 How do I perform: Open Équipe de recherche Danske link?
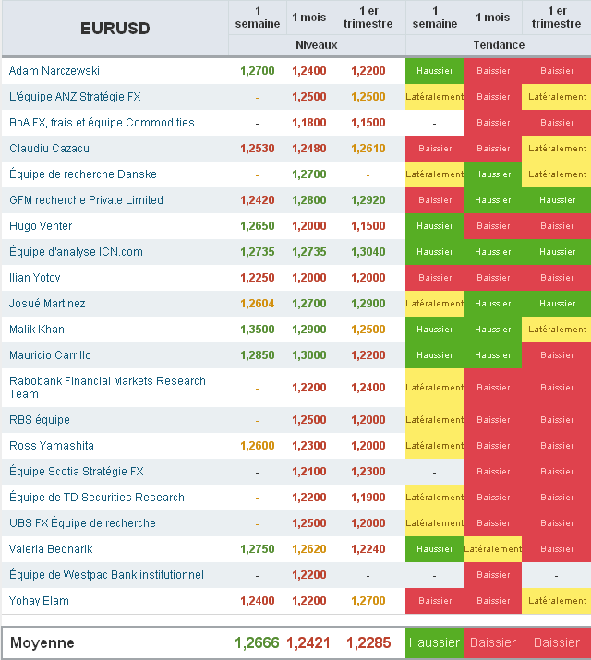click(83, 174)
